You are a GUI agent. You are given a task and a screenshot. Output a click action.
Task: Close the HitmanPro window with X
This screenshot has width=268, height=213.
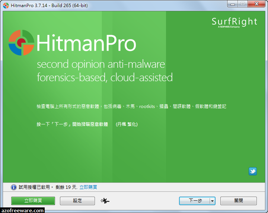pyautogui.click(x=256, y=4)
